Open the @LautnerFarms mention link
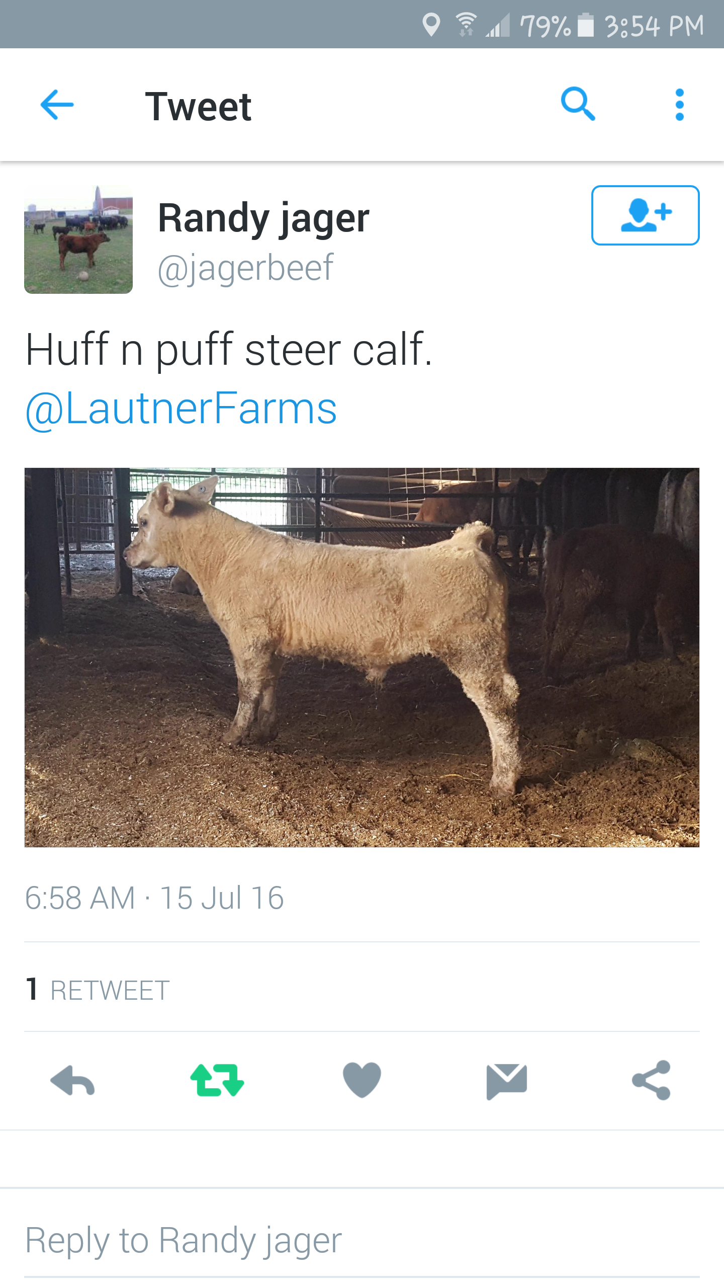The height and width of the screenshot is (1288, 724). tap(181, 409)
